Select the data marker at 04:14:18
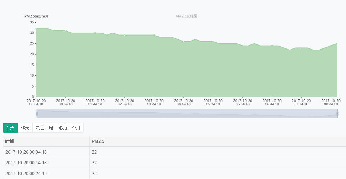 pyautogui.click(x=183, y=41)
